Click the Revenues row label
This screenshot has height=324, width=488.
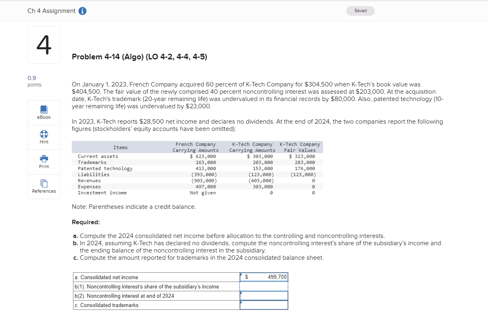click(x=90, y=181)
